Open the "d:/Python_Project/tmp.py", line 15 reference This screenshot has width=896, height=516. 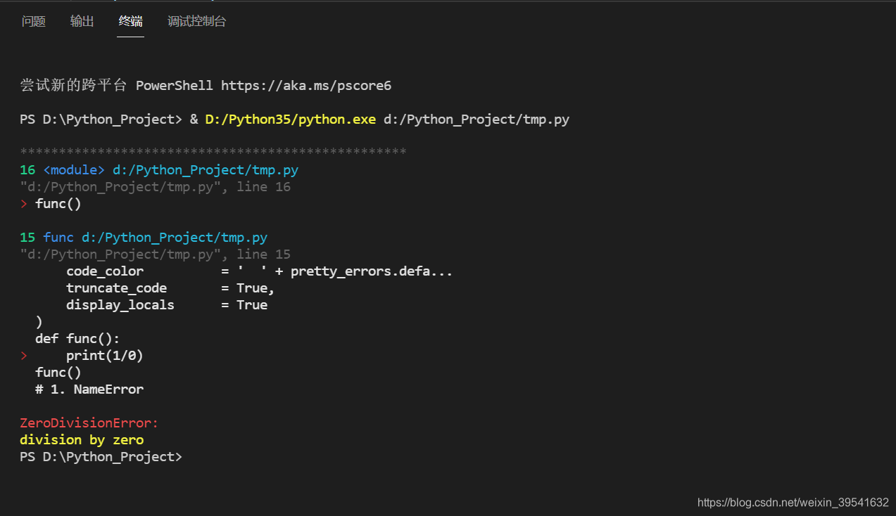(x=156, y=254)
